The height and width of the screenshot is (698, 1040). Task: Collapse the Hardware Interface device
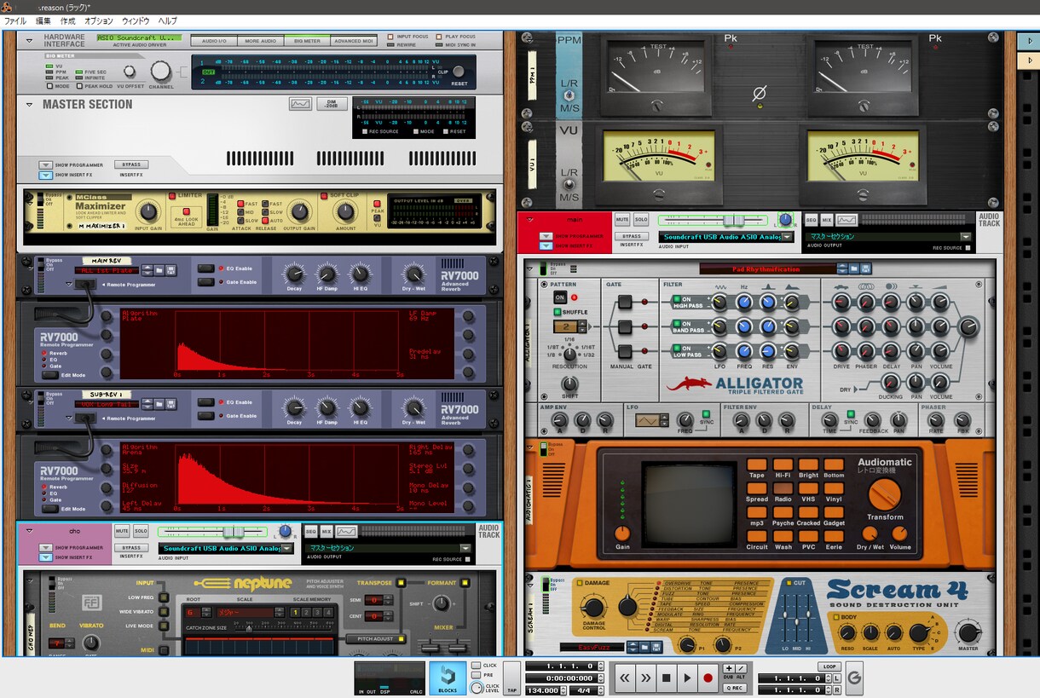[x=29, y=39]
